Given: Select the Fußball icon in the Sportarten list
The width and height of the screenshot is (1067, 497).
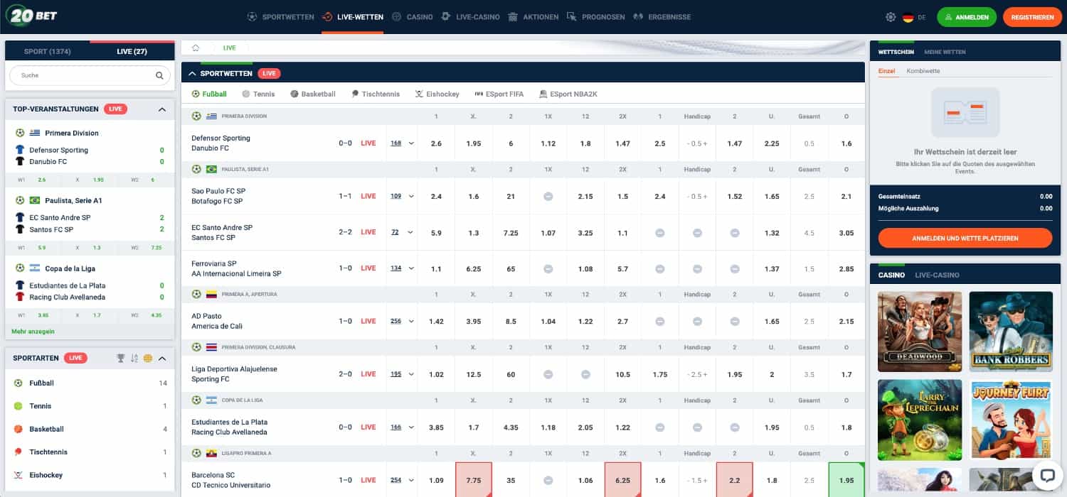Looking at the screenshot, I should [x=18, y=383].
